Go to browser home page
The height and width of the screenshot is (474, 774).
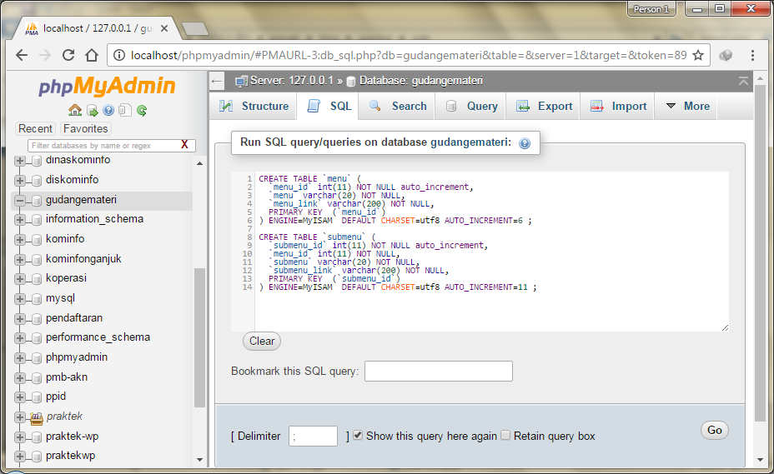click(92, 55)
